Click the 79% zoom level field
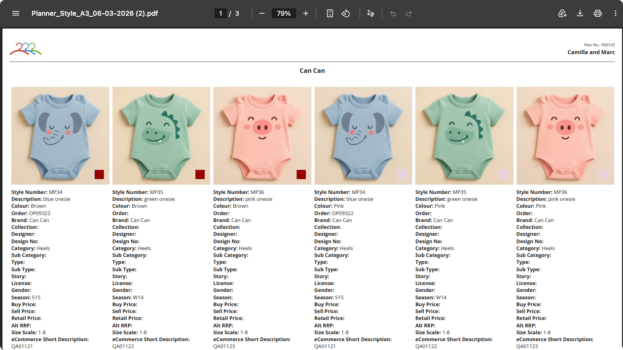The width and height of the screenshot is (623, 350). 284,13
